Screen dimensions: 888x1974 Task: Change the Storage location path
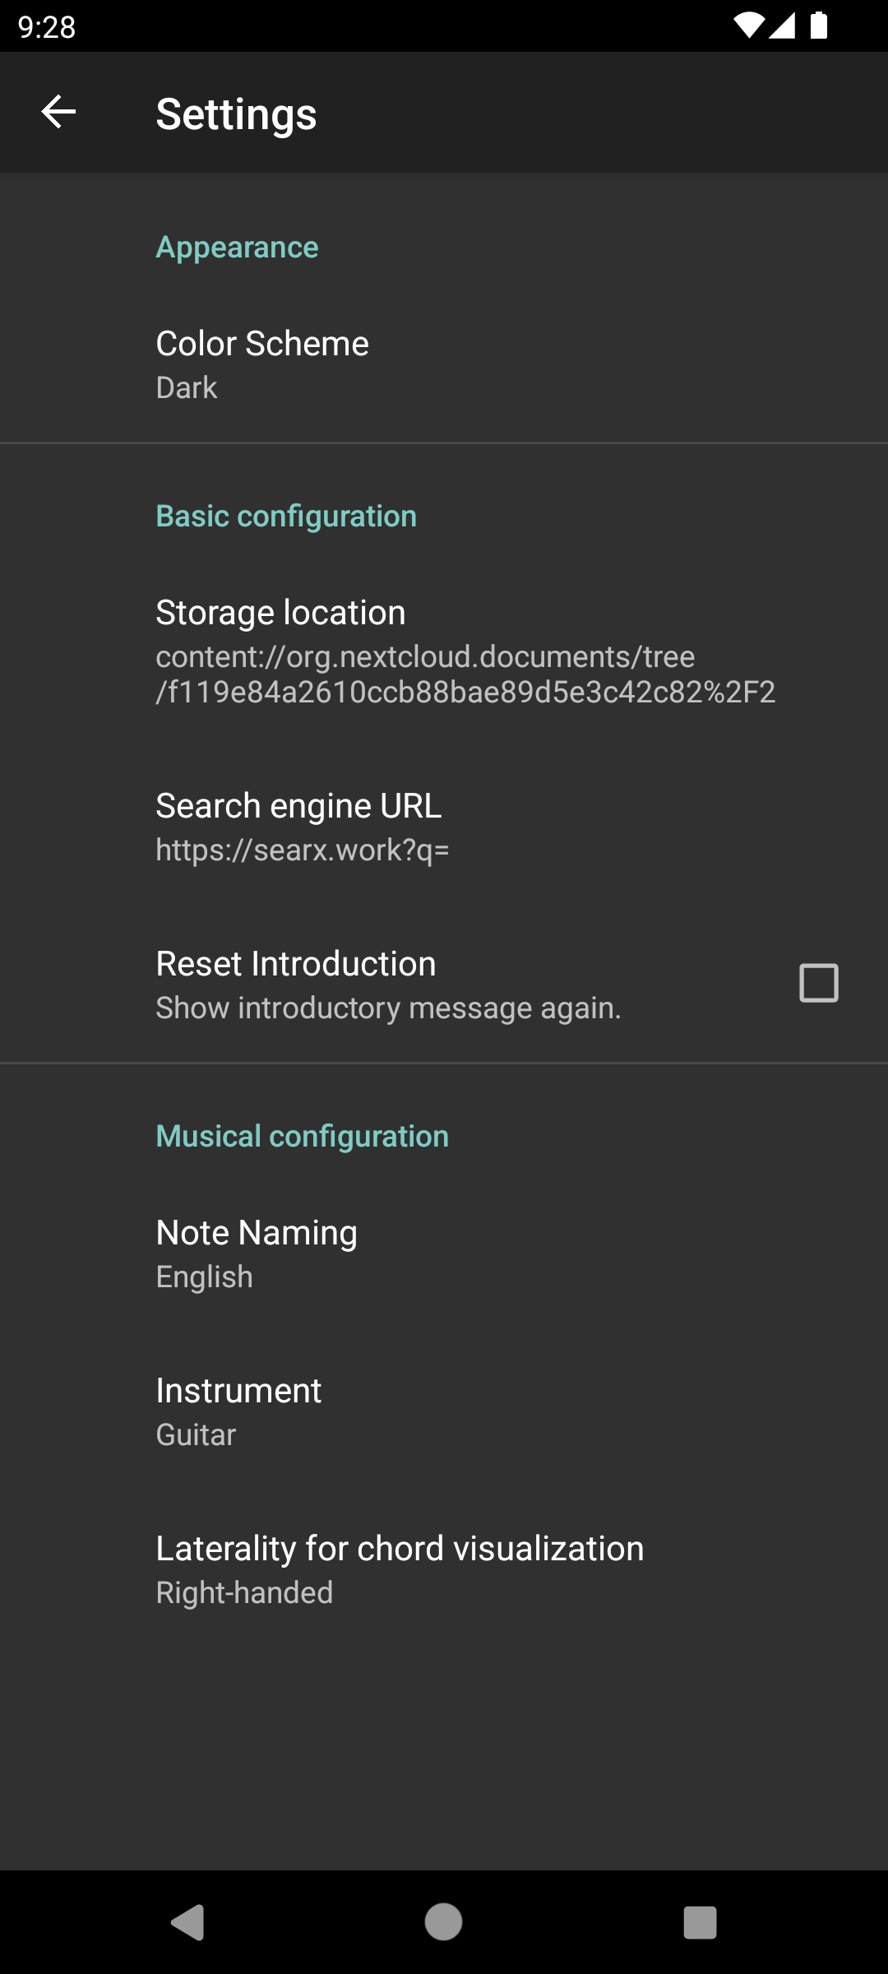click(x=465, y=651)
